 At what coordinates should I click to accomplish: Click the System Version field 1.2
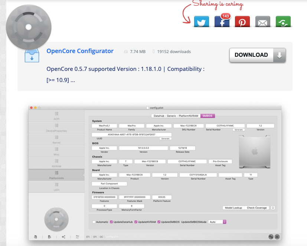260,126
